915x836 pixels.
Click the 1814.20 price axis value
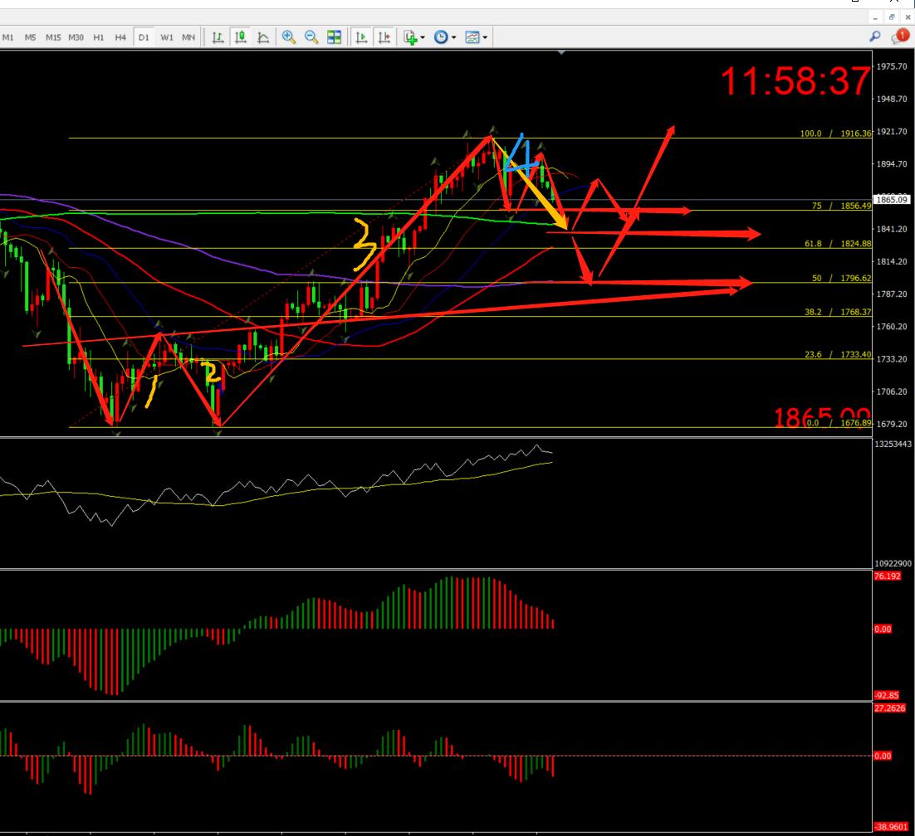pyautogui.click(x=892, y=262)
